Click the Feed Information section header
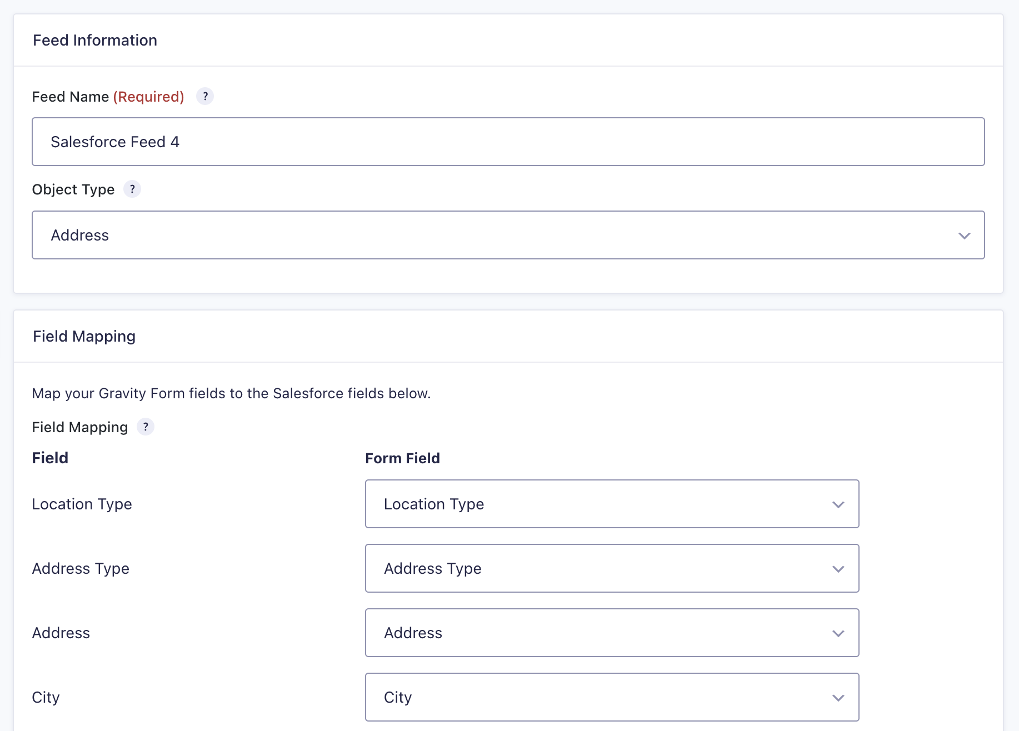This screenshot has width=1019, height=731. click(95, 40)
